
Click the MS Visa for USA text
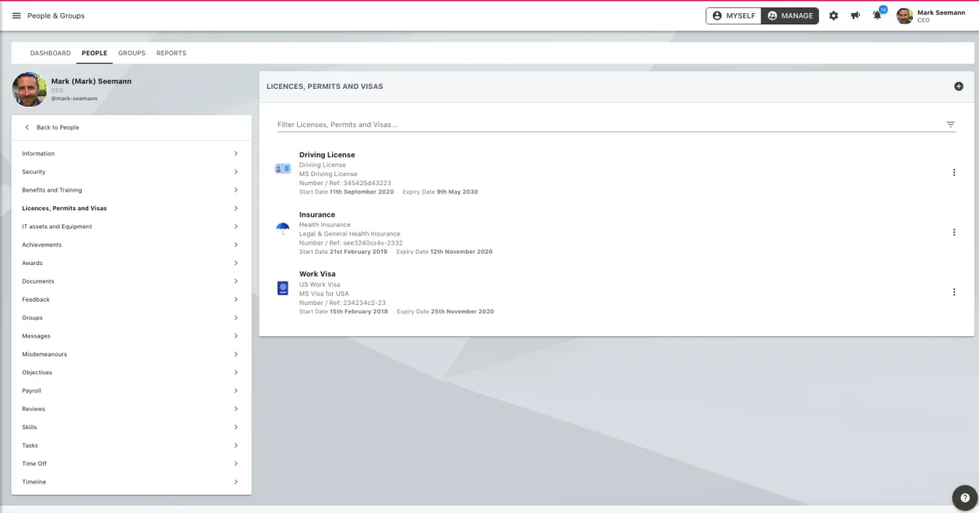(324, 294)
